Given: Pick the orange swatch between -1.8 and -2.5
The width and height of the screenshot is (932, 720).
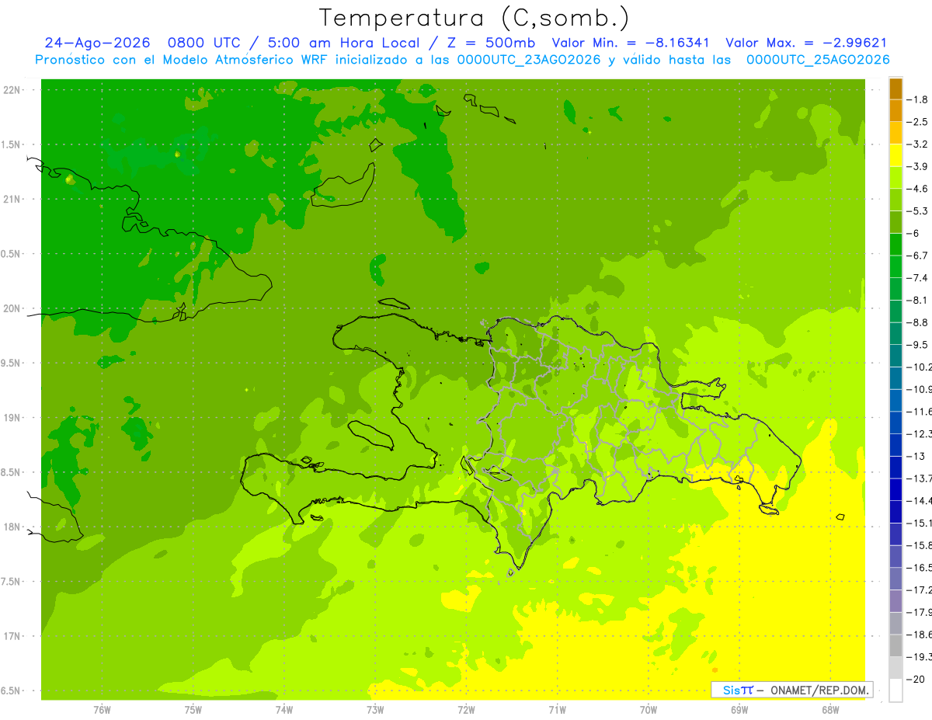Looking at the screenshot, I should coord(895,110).
